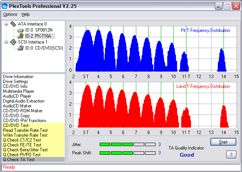Screen dimensions: 242x172
Task: Open Multimedia Player function
Action: tap(18, 91)
